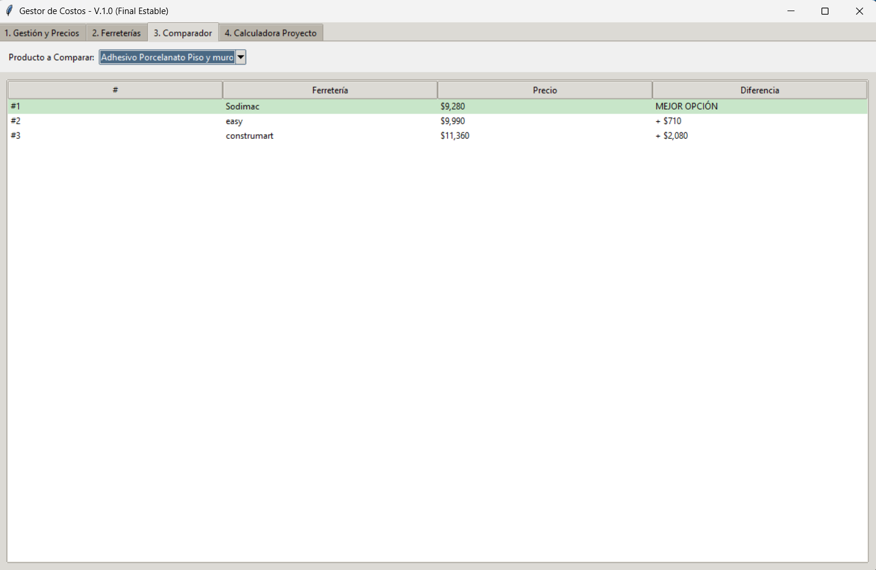
Task: Expand the Producto a Comparar dropdown arrow
Action: pyautogui.click(x=240, y=57)
